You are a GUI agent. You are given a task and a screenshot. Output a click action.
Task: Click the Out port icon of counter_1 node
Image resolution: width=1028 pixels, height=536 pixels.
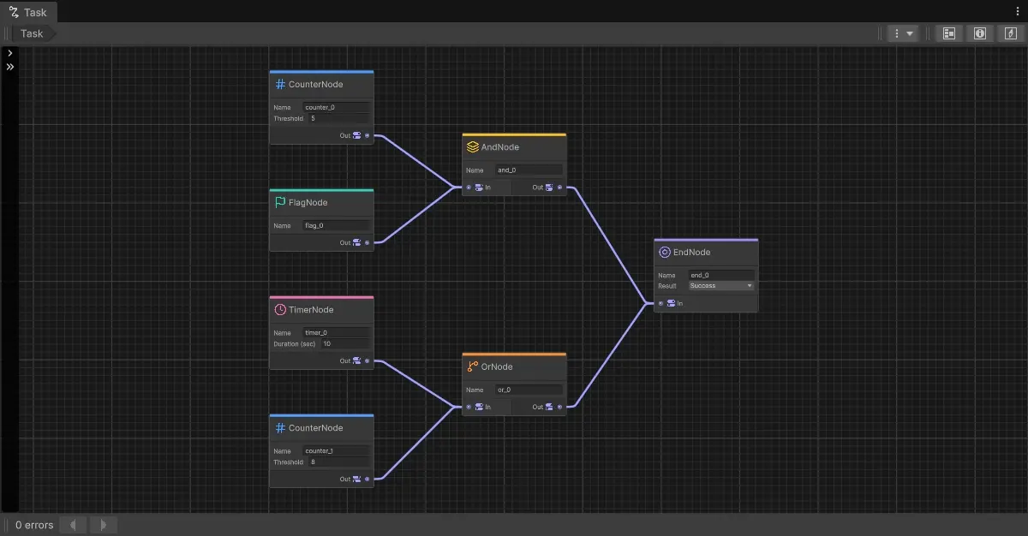pyautogui.click(x=357, y=479)
